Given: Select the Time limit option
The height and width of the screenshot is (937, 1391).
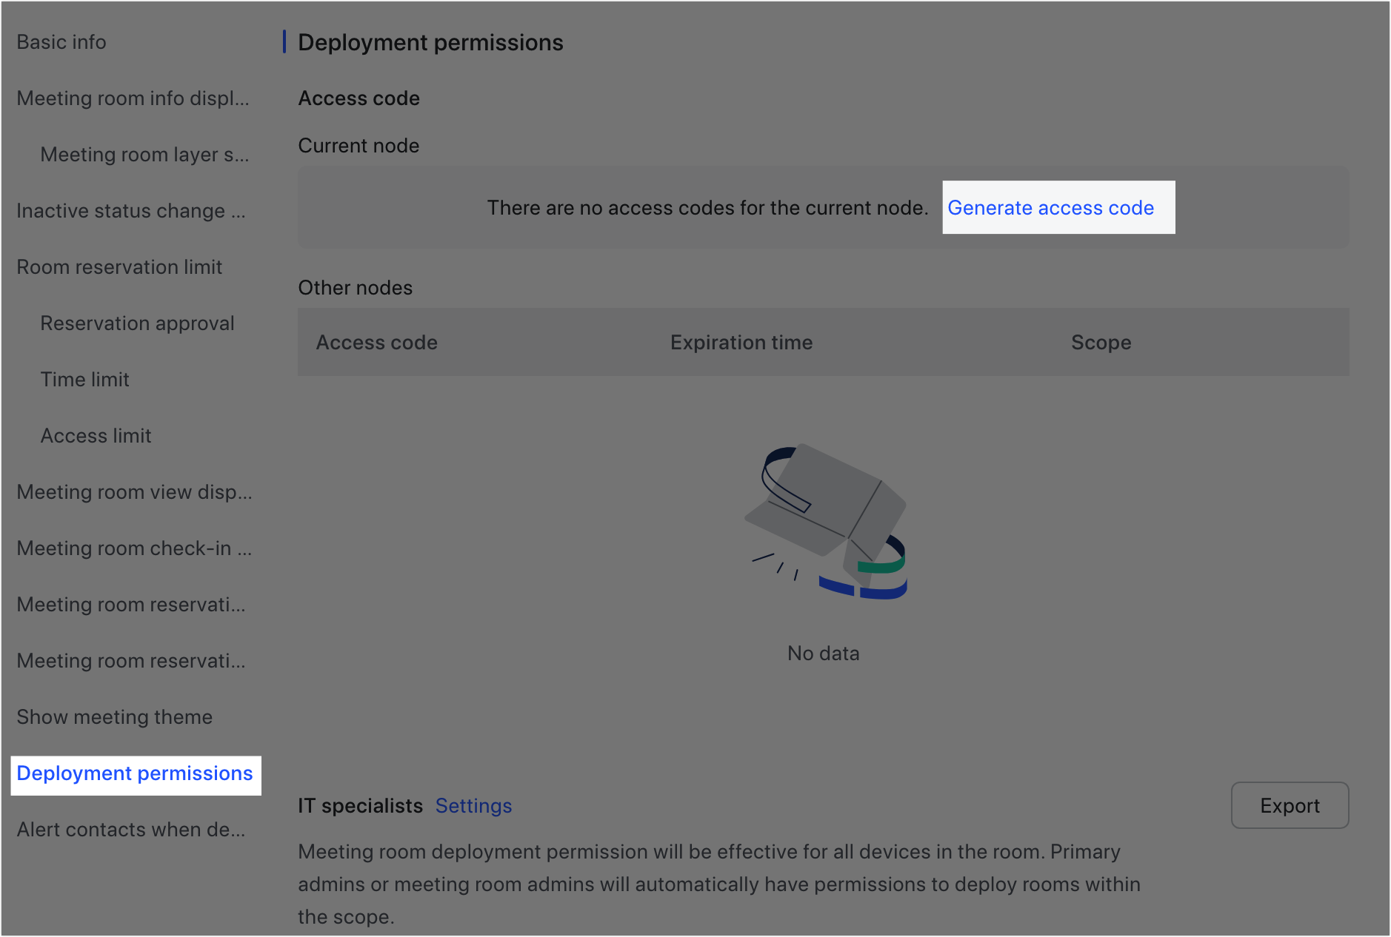Looking at the screenshot, I should click(84, 380).
